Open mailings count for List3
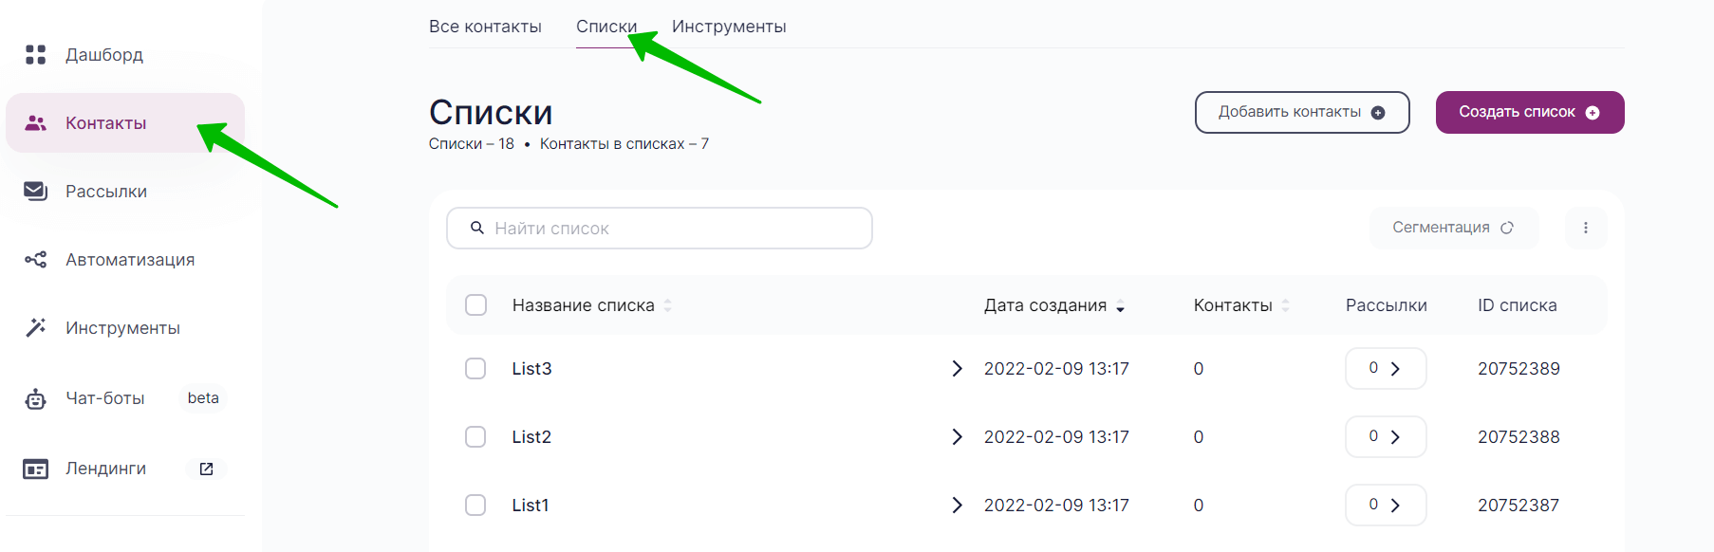The height and width of the screenshot is (552, 1714). [1386, 368]
